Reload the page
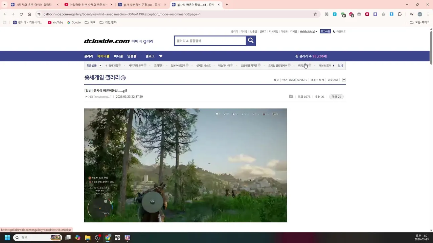This screenshot has height=243, width=433. point(21,14)
